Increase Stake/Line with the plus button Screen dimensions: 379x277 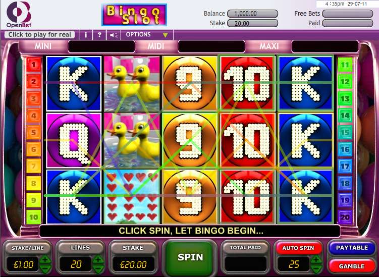(x=45, y=260)
